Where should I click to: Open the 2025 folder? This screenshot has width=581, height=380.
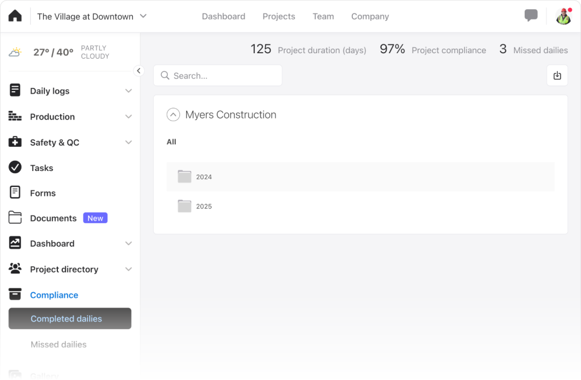(x=203, y=206)
